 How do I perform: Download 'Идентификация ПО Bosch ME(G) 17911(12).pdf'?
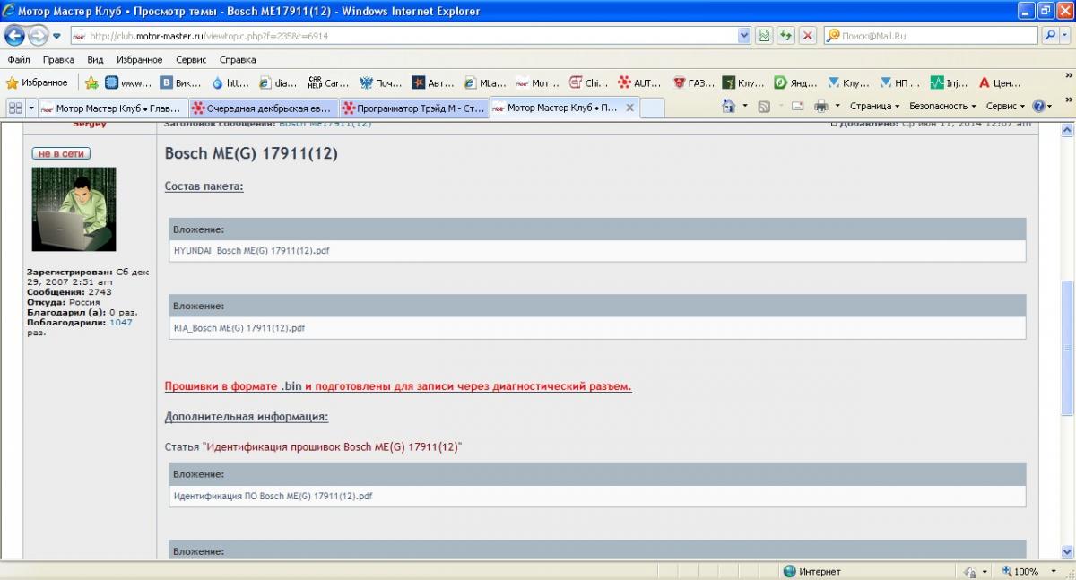pyautogui.click(x=273, y=496)
